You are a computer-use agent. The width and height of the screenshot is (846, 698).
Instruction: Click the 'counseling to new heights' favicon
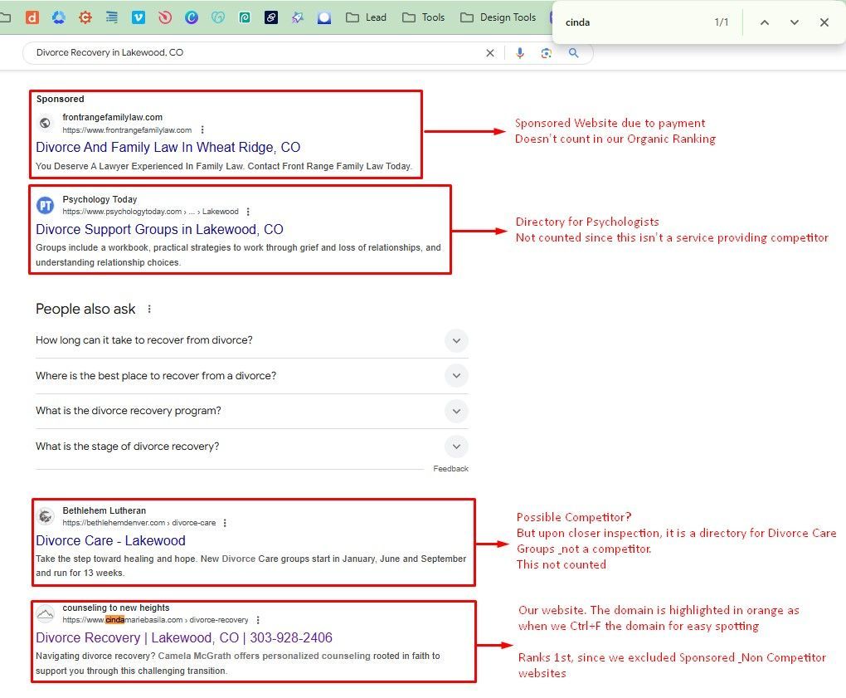pyautogui.click(x=46, y=613)
